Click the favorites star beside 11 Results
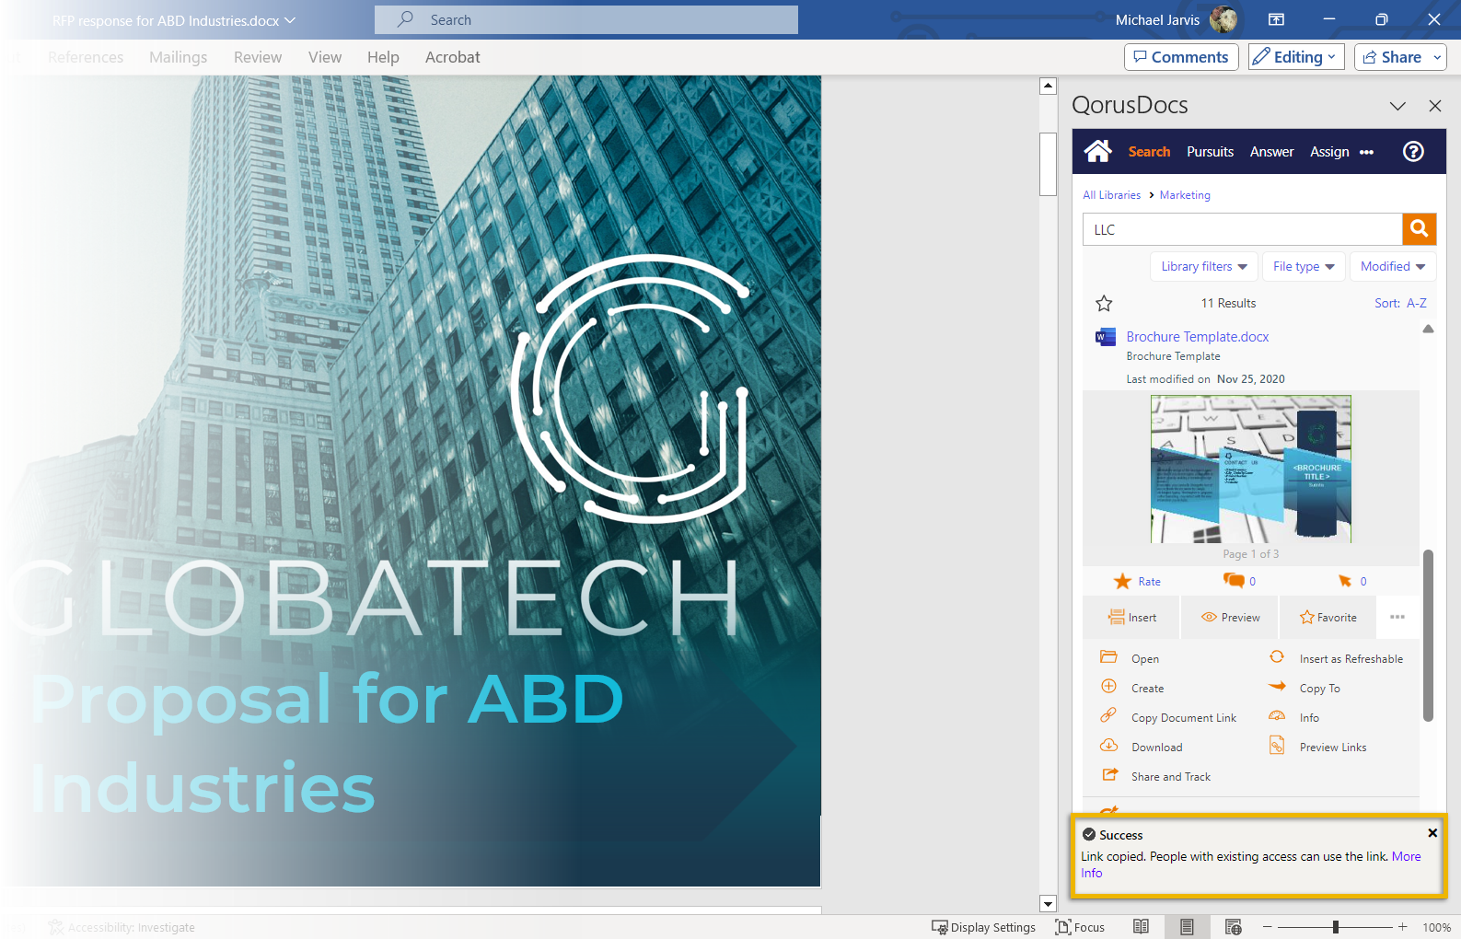1461x939 pixels. (x=1104, y=303)
